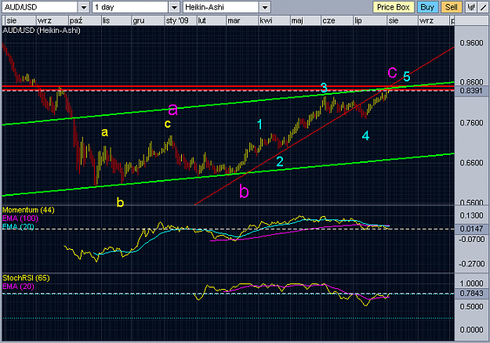
Task: Click the 0.7600 price axis label
Action: point(471,123)
